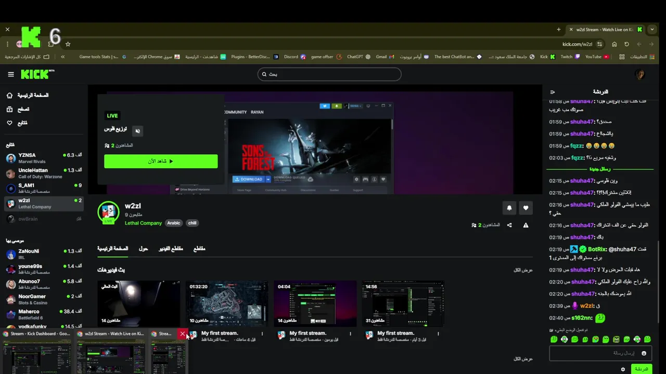Click the green Watch Now button

(x=161, y=161)
